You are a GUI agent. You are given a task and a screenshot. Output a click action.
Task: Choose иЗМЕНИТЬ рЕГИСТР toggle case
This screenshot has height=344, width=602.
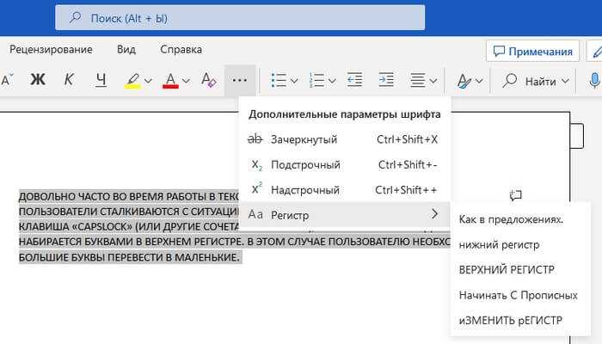click(511, 320)
